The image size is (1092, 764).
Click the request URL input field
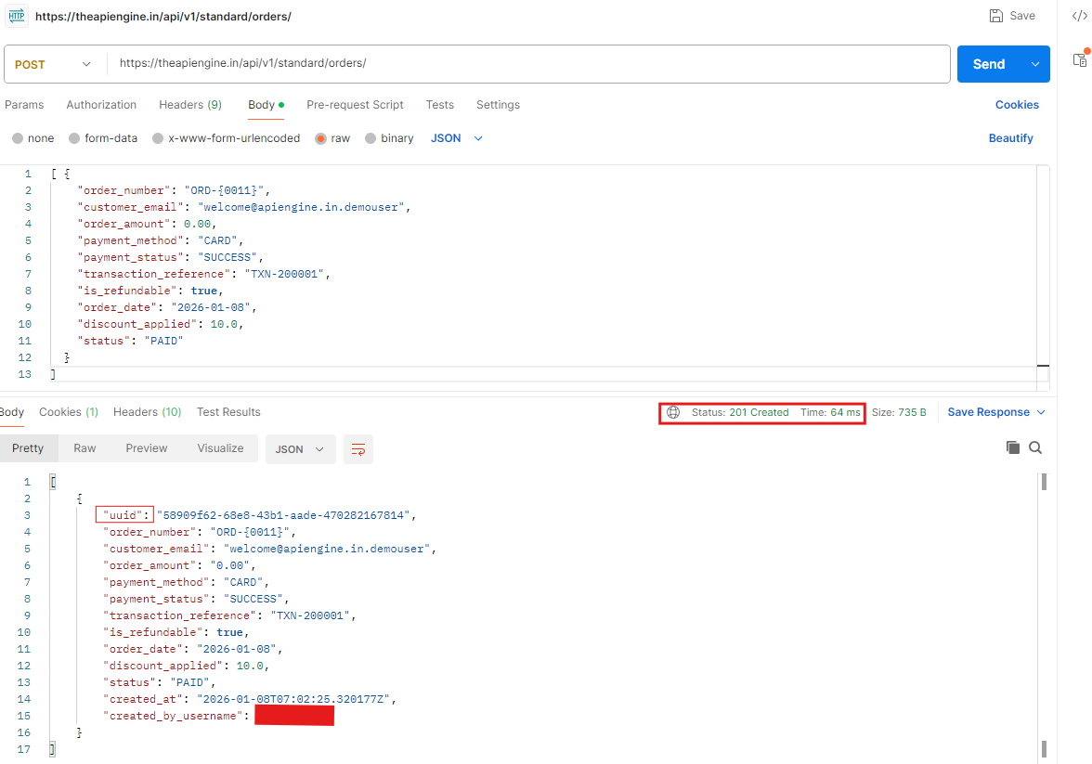(x=529, y=64)
